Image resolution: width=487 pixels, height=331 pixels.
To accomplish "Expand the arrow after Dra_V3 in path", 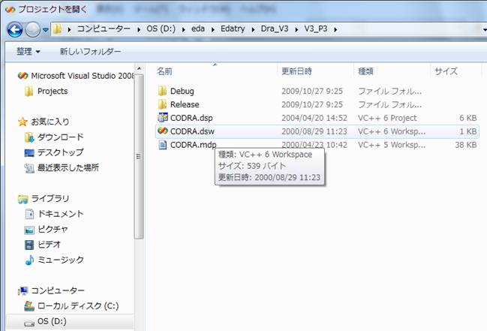I will (x=296, y=29).
